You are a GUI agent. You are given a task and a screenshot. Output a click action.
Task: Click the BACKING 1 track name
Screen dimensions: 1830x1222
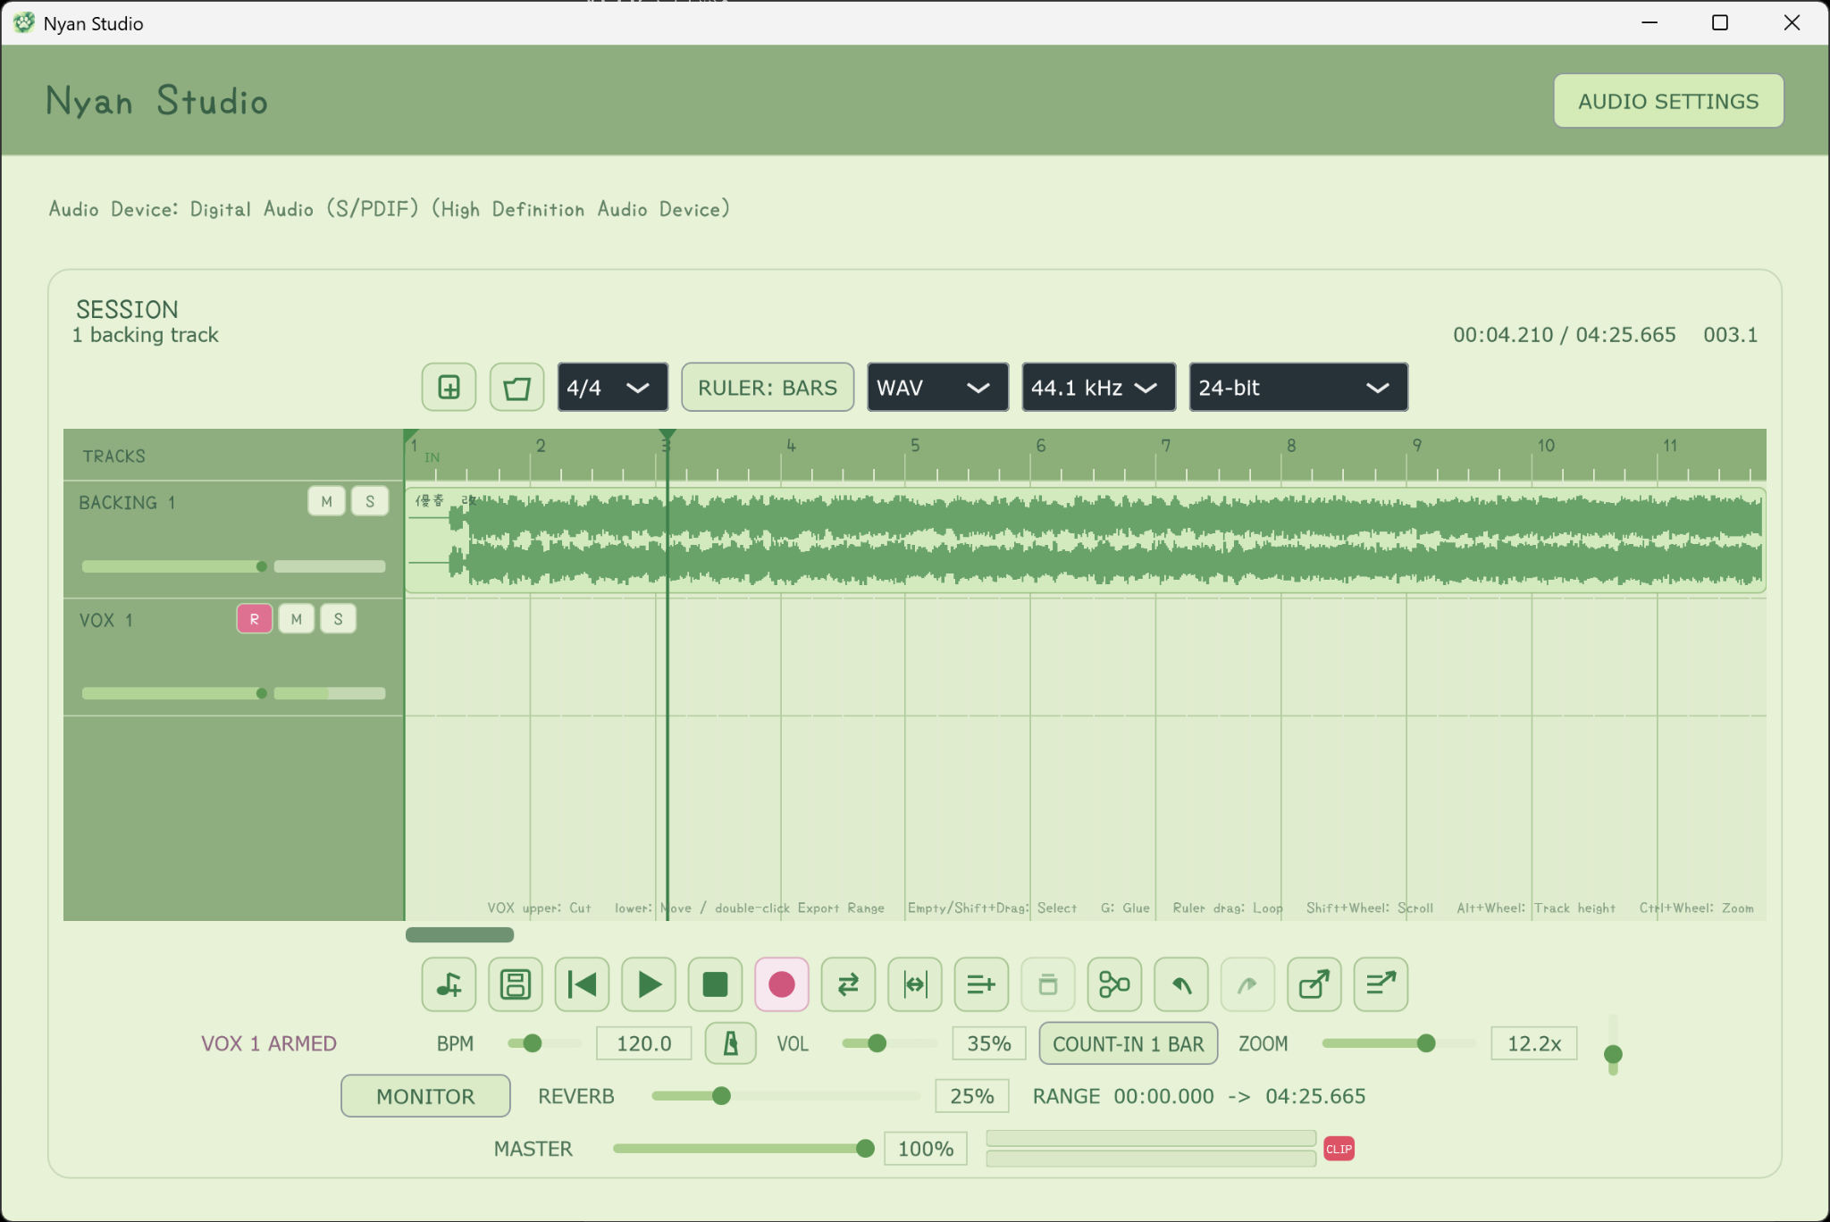coord(127,503)
